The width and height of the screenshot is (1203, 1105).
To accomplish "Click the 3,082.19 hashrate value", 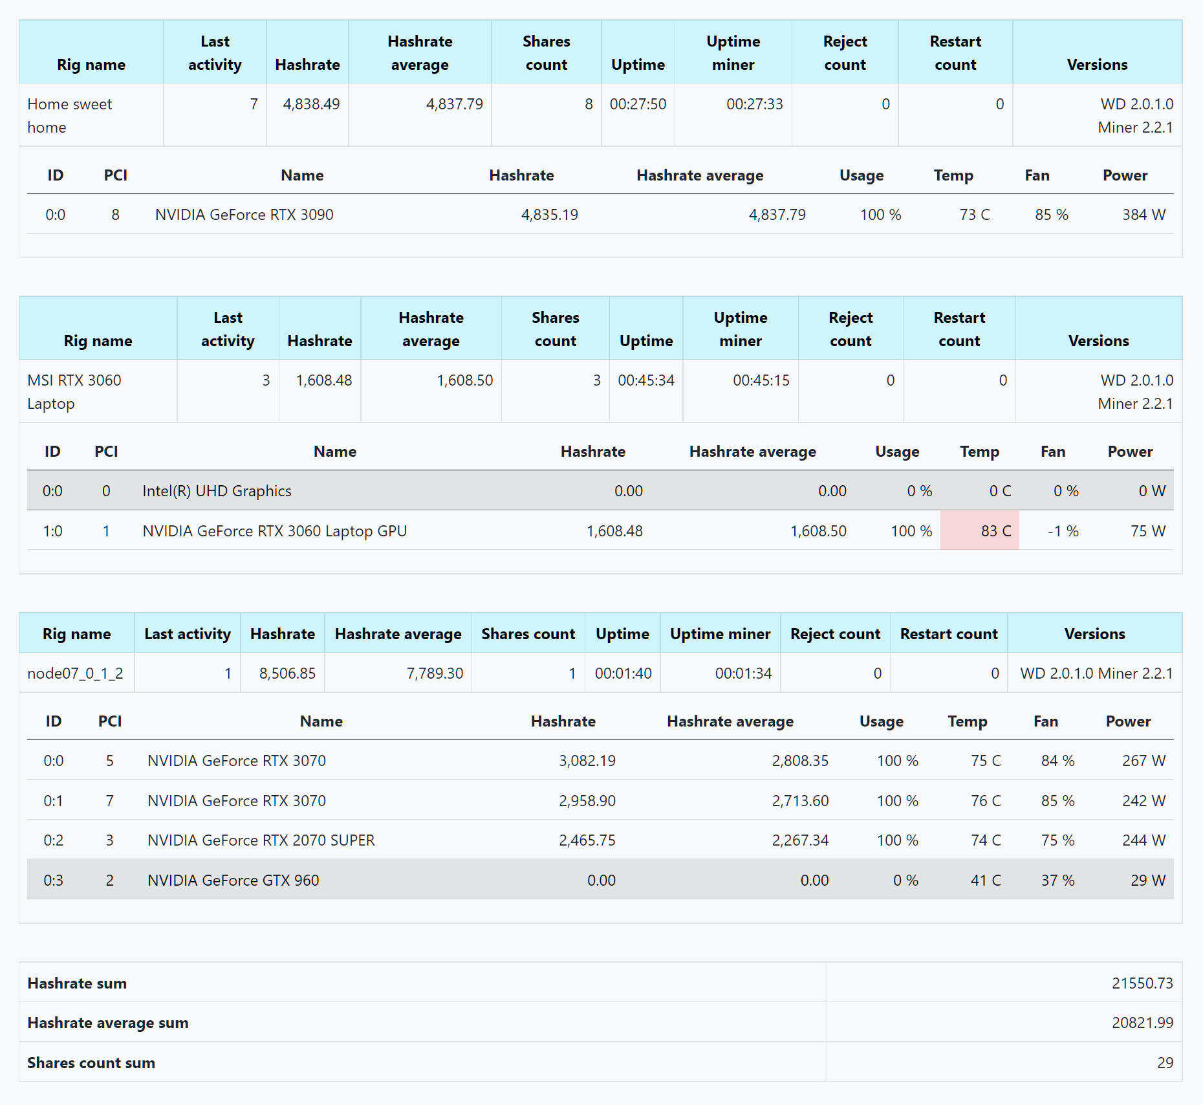I will click(x=587, y=760).
